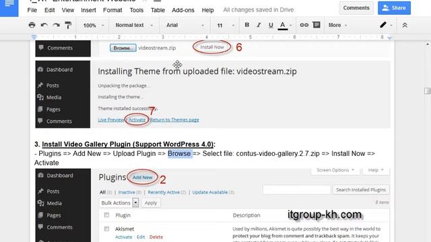Expand the More toolbar options
This screenshot has height=242, width=431.
pyautogui.click(x=337, y=26)
